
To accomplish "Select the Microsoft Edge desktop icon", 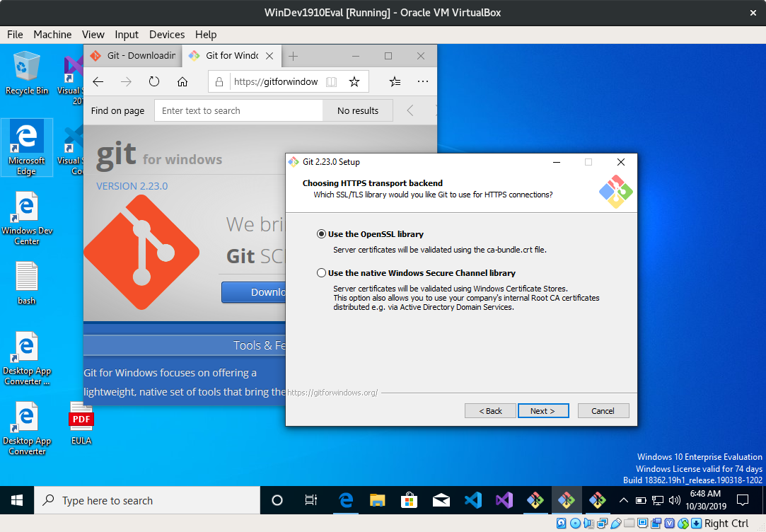I will (26, 148).
